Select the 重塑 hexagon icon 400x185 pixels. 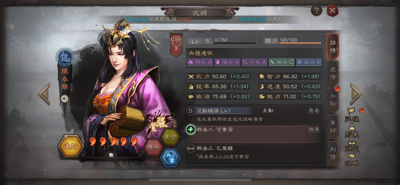[x=170, y=137]
